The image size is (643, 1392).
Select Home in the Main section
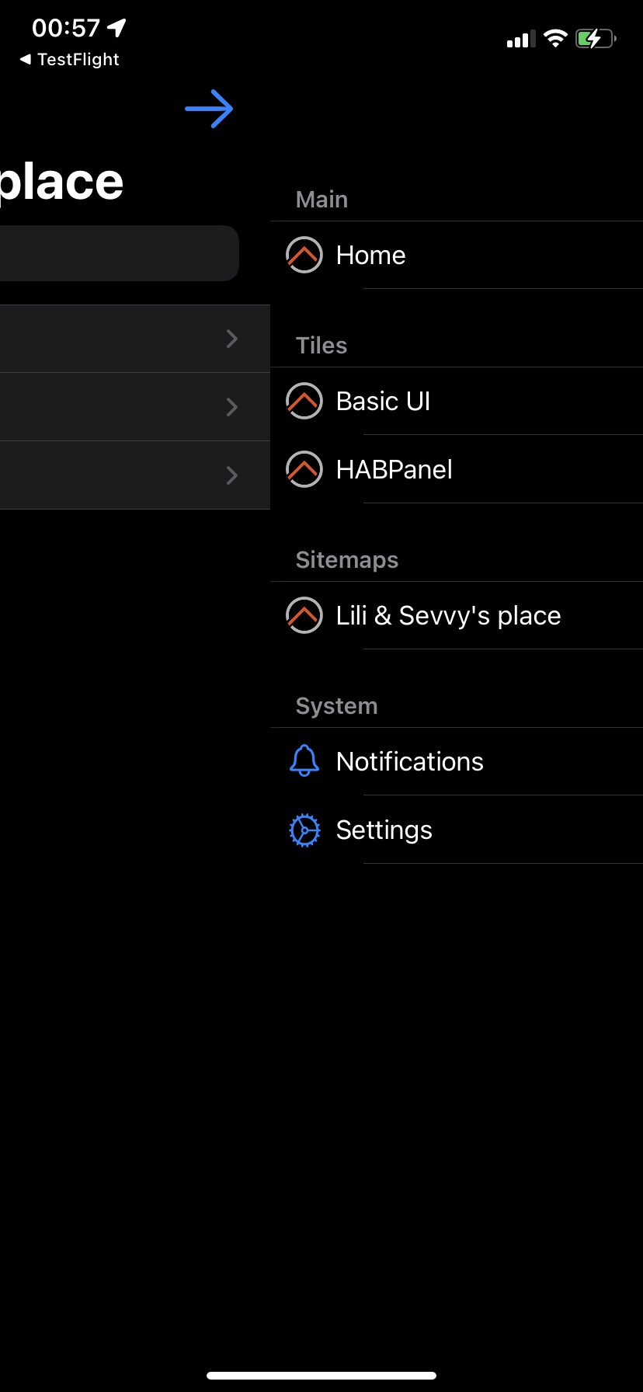[x=371, y=255]
